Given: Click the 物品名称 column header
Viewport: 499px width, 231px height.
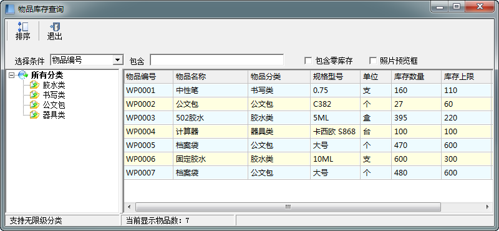Looking at the screenshot, I should pyautogui.click(x=210, y=76).
